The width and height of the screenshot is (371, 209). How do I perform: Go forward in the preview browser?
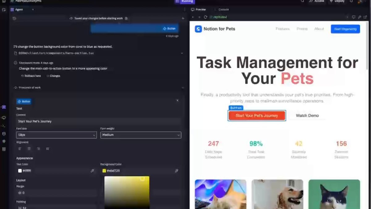click(199, 17)
